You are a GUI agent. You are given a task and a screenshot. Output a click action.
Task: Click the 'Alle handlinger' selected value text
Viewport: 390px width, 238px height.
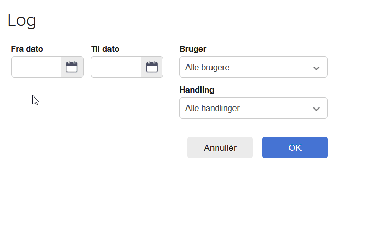click(213, 109)
